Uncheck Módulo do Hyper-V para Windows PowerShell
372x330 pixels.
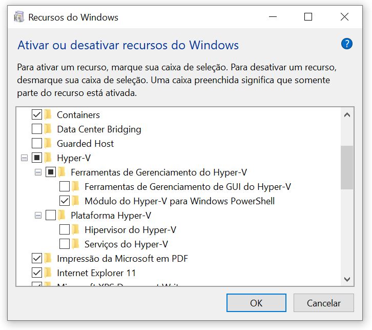point(64,201)
